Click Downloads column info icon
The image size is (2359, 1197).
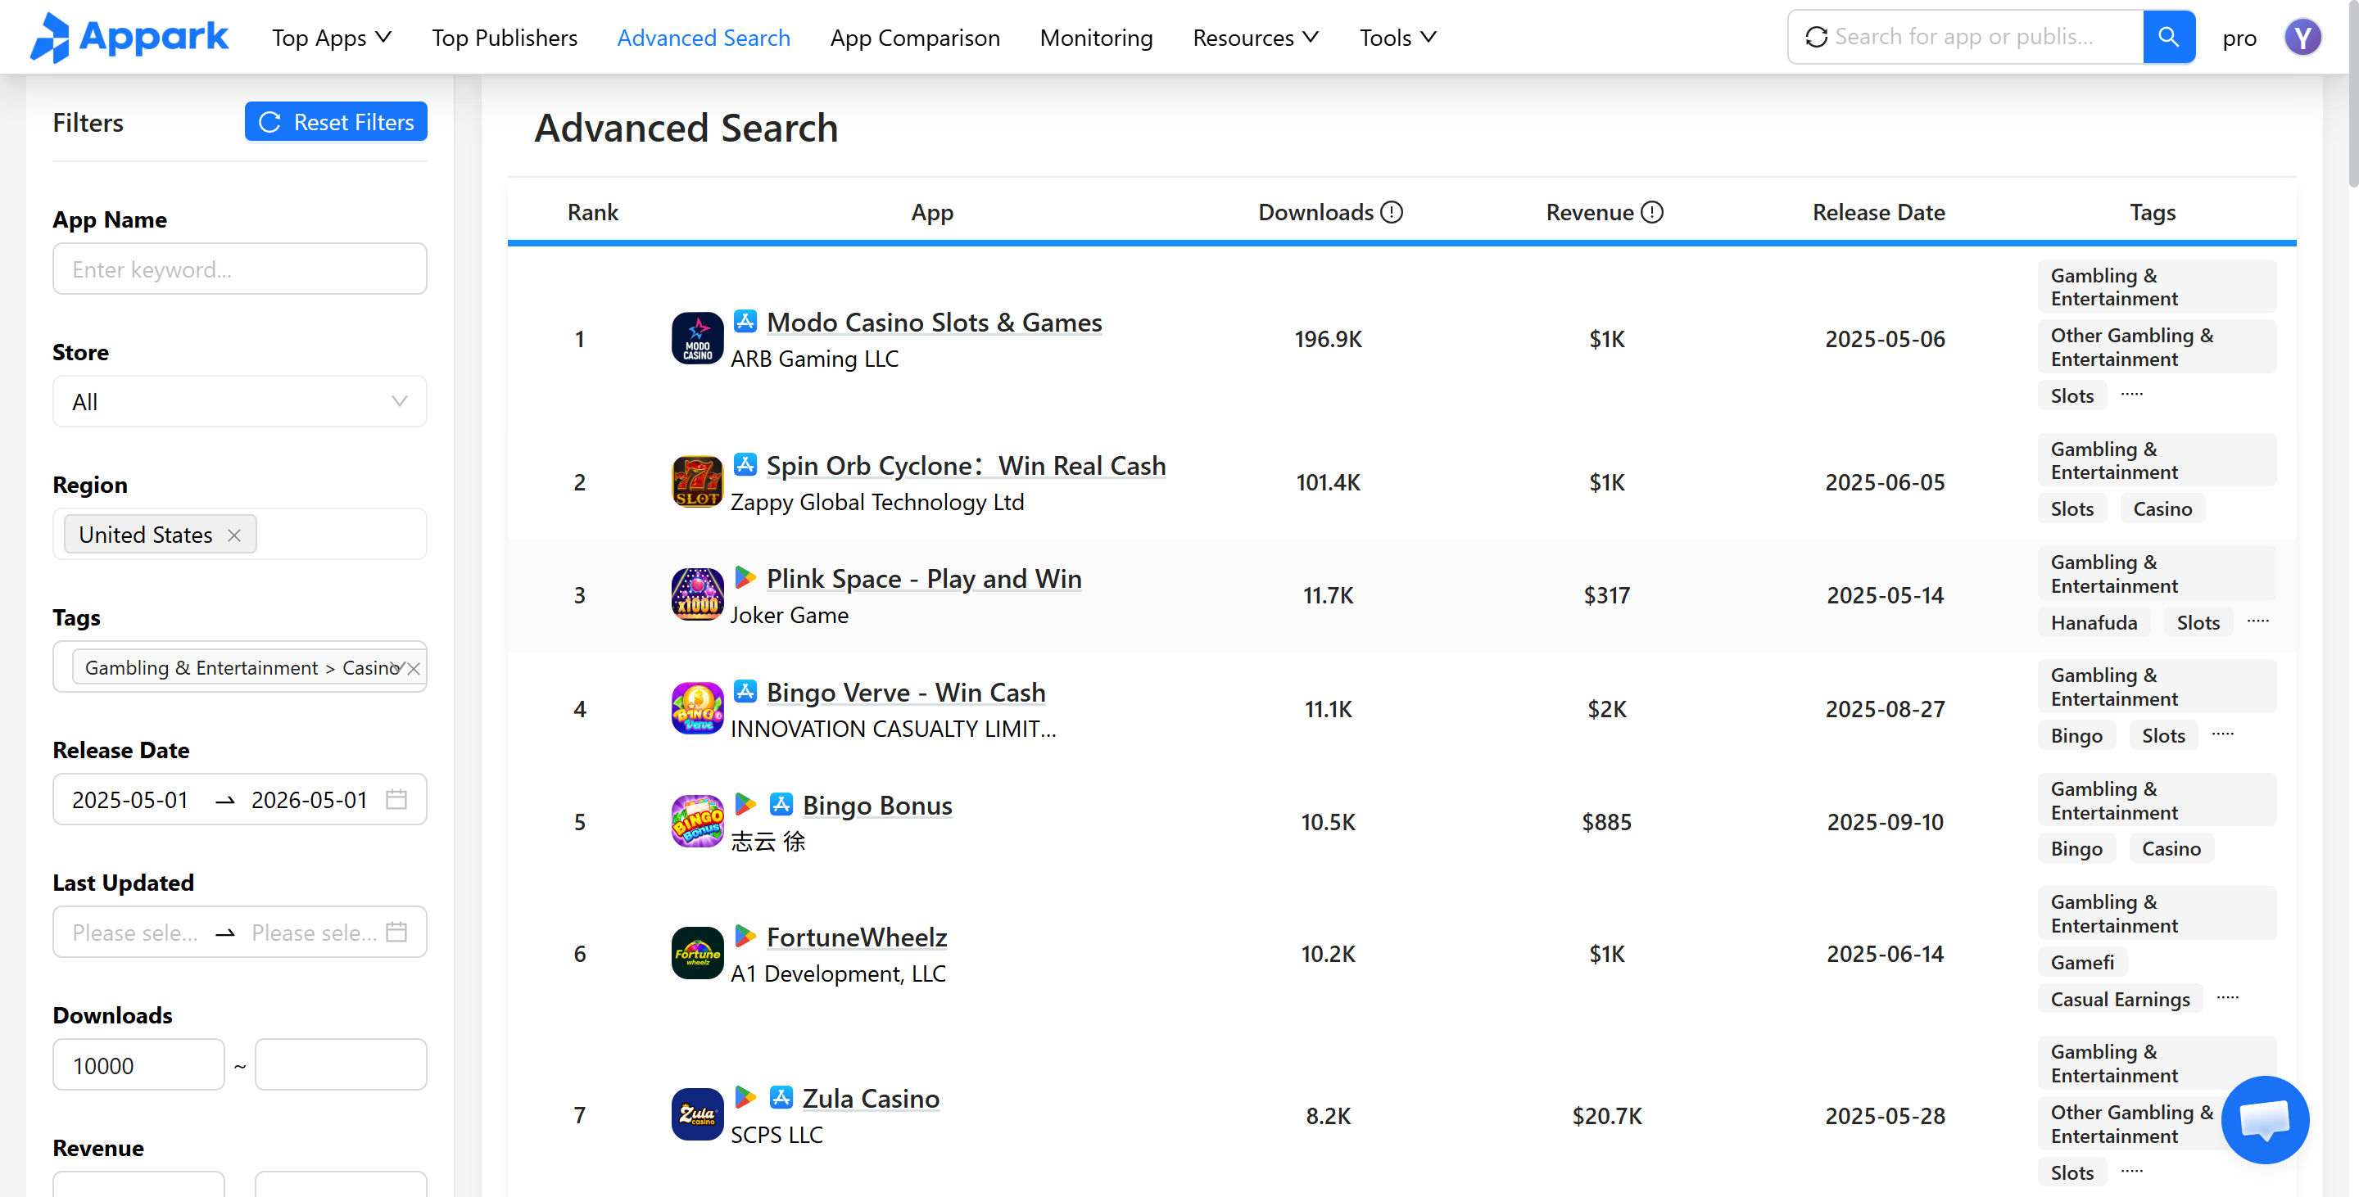[1391, 212]
